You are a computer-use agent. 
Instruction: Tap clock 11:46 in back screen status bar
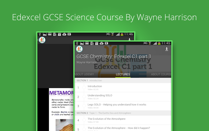[129, 34]
